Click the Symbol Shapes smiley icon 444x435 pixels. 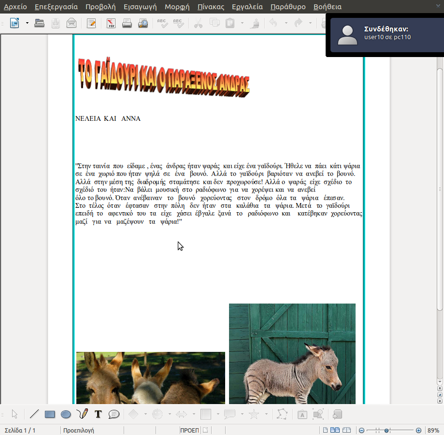(157, 414)
